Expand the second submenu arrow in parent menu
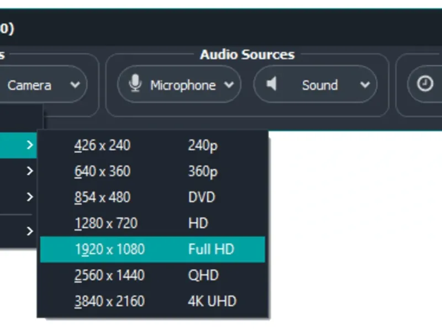 [x=29, y=172]
